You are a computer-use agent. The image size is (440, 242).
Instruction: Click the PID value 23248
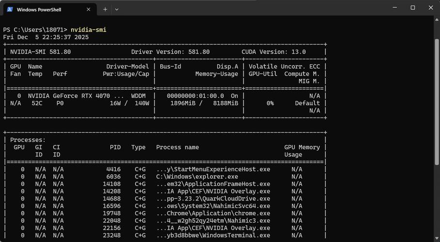click(x=112, y=235)
